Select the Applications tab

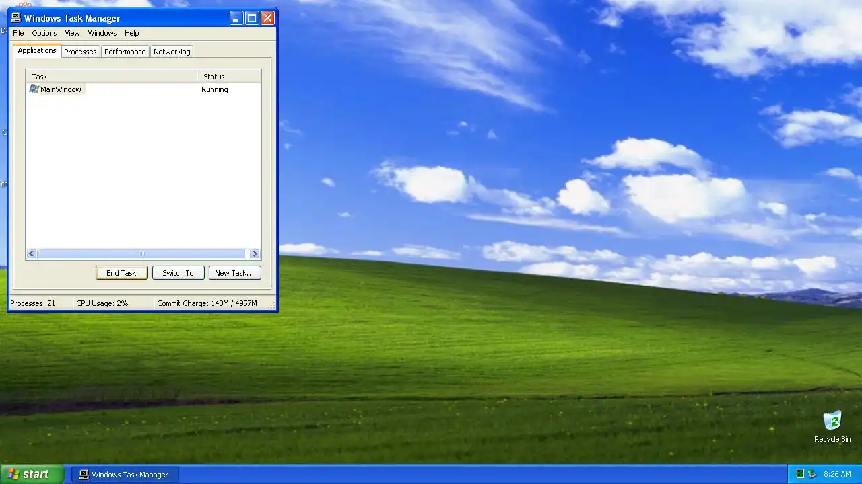click(x=37, y=50)
